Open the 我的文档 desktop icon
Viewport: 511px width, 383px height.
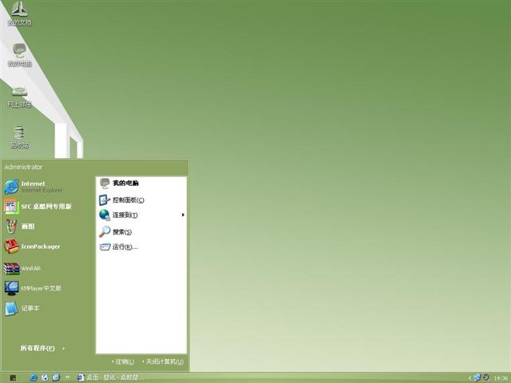19,14
